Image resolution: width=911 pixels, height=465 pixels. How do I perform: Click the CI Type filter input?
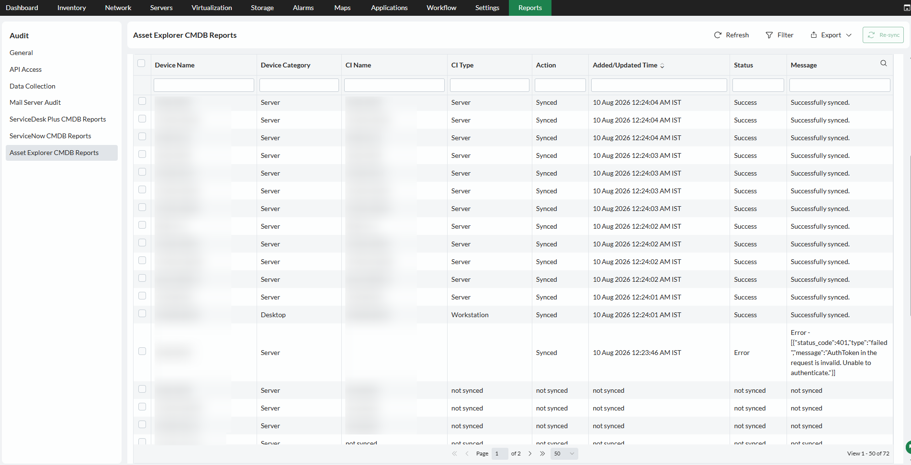490,85
